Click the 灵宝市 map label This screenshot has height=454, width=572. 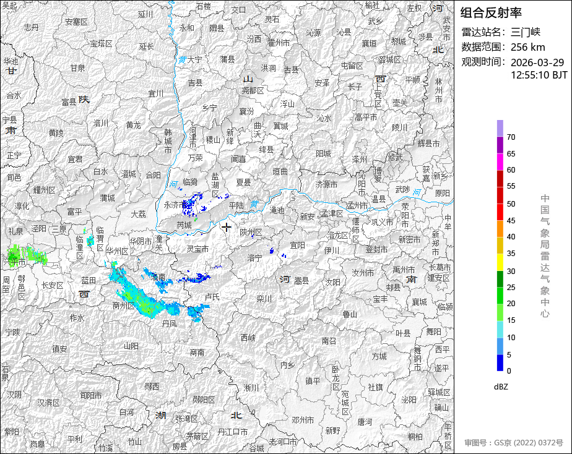point(197,249)
